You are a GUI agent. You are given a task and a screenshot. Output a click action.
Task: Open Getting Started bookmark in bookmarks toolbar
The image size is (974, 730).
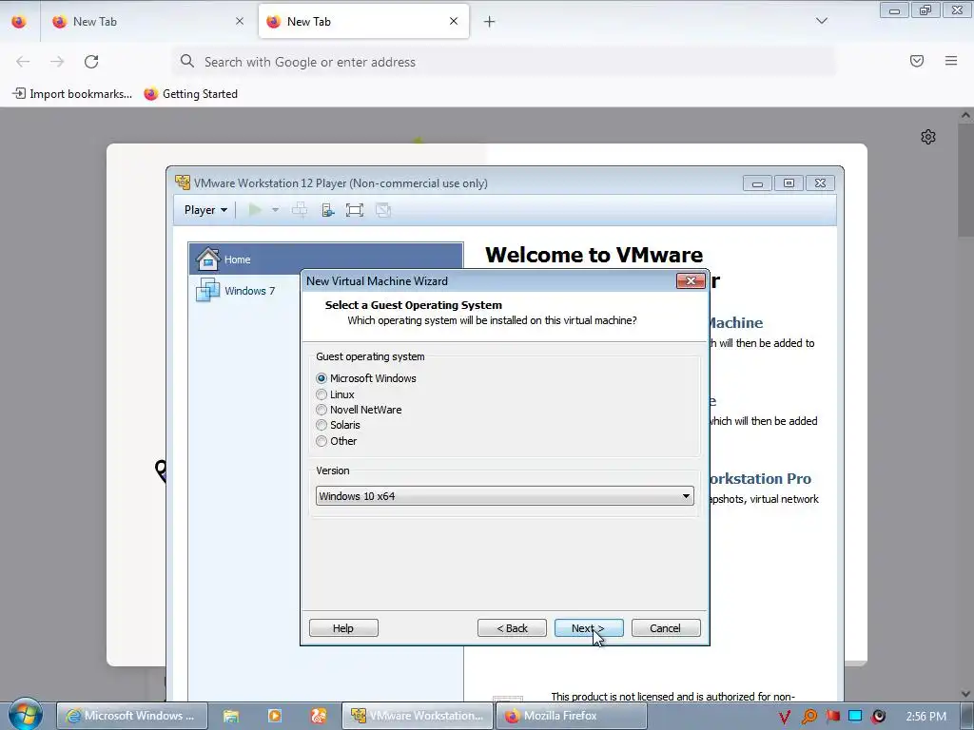point(190,94)
